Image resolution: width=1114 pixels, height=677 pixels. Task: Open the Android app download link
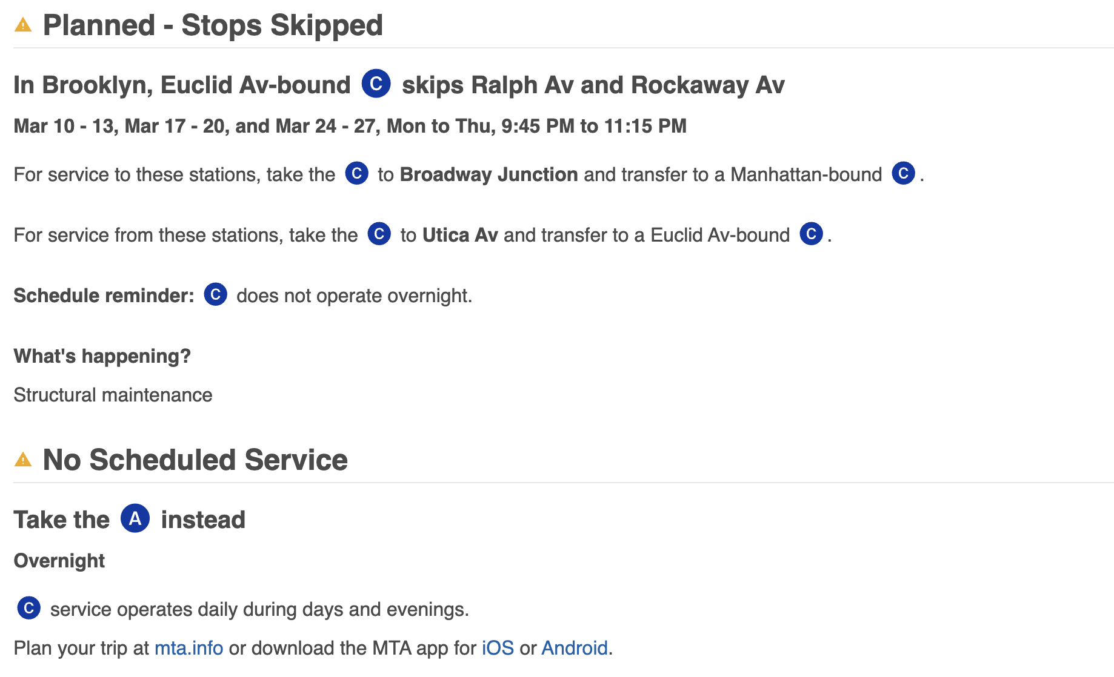point(574,648)
